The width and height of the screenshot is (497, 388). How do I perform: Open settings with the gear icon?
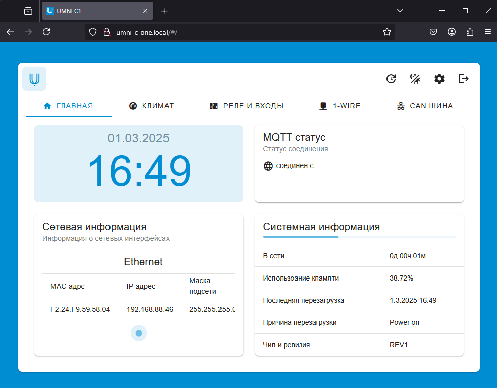point(439,79)
